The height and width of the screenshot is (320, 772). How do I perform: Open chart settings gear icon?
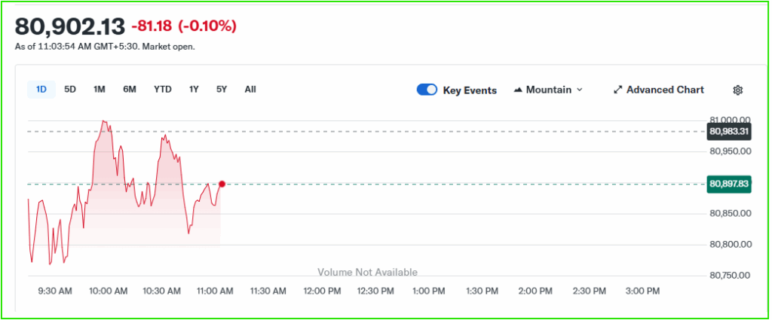pyautogui.click(x=737, y=90)
